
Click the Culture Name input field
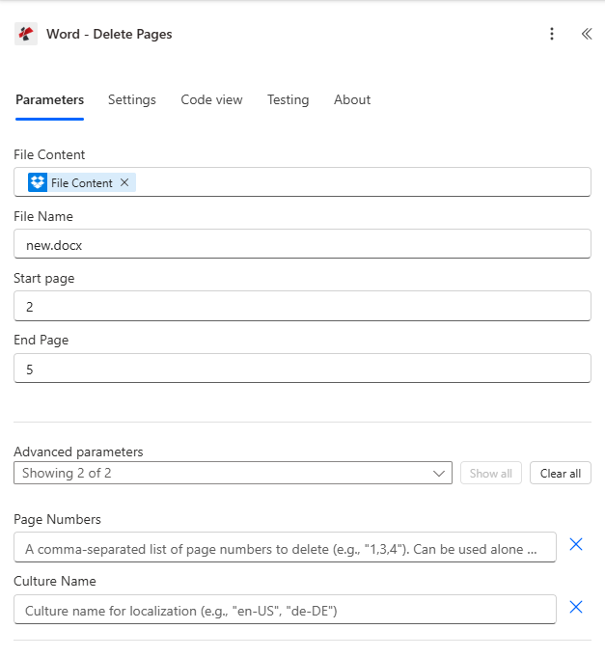[285, 610]
